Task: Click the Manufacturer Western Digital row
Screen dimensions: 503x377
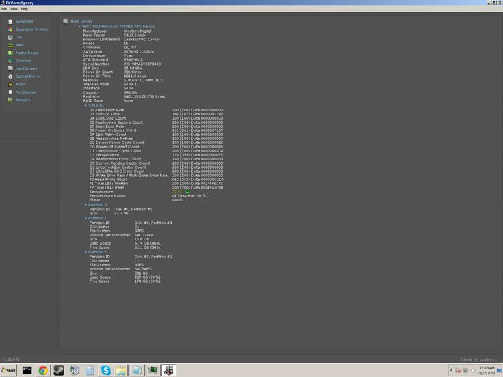Action: [117, 31]
